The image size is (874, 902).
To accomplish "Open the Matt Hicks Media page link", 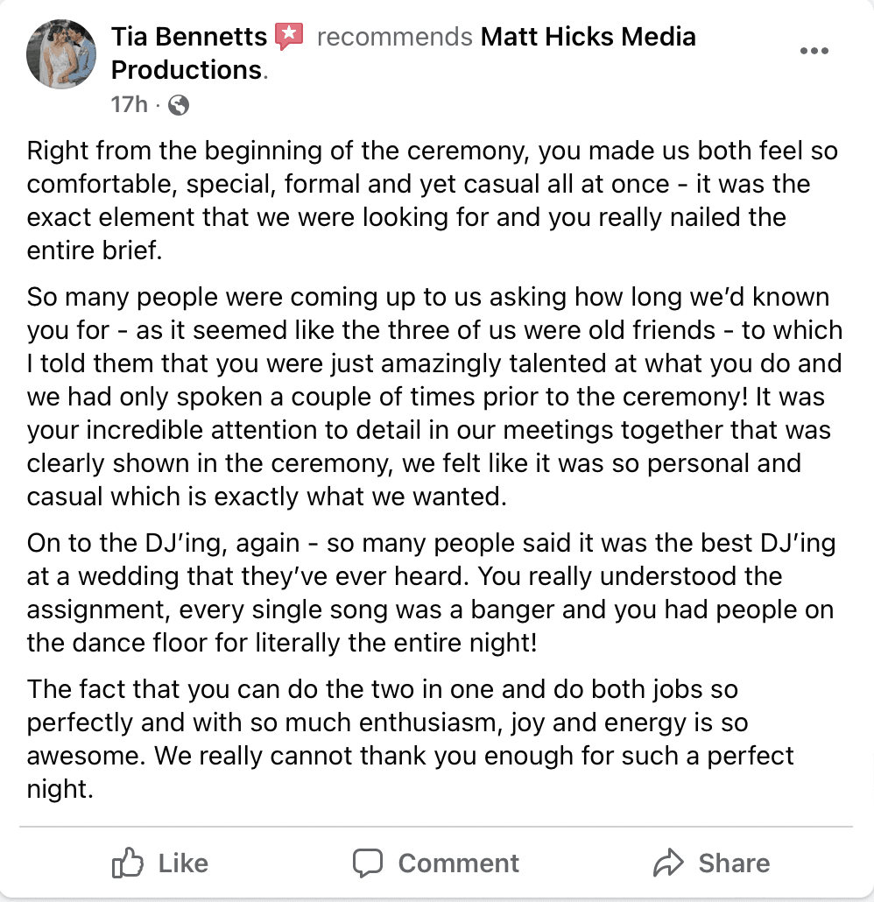I will (587, 37).
